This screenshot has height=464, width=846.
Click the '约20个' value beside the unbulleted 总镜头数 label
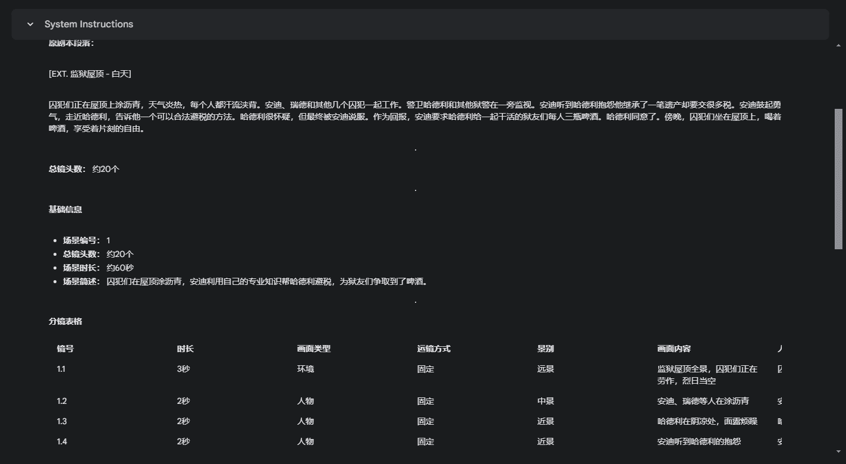(x=106, y=169)
